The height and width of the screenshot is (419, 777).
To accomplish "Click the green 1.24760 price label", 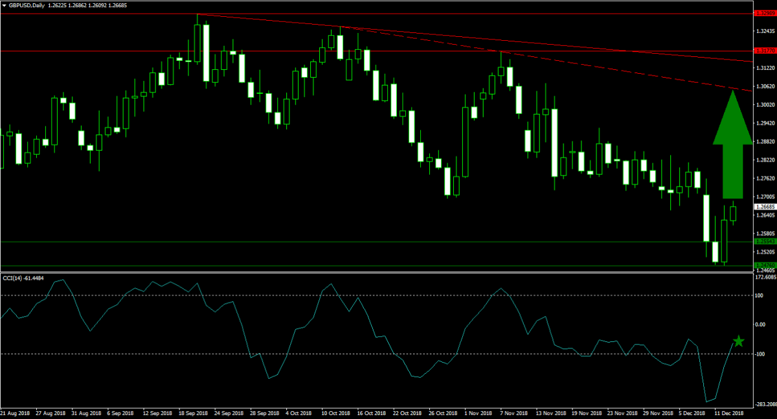I will click(x=764, y=266).
